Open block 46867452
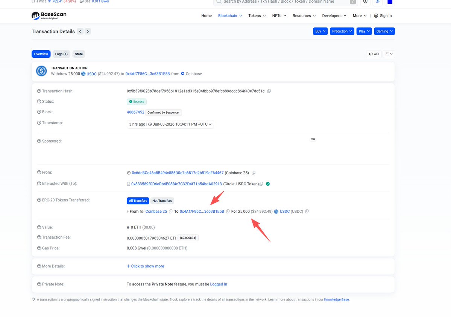Screen dimensions: 451x317 pyautogui.click(x=135, y=112)
